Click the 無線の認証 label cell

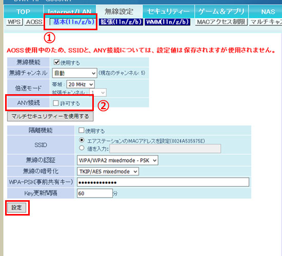pyautogui.click(x=41, y=160)
